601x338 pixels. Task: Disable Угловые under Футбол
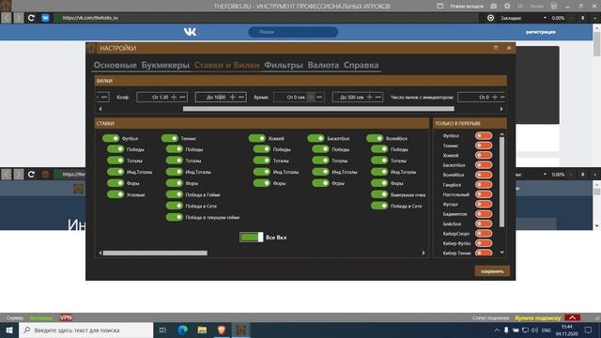(x=116, y=194)
